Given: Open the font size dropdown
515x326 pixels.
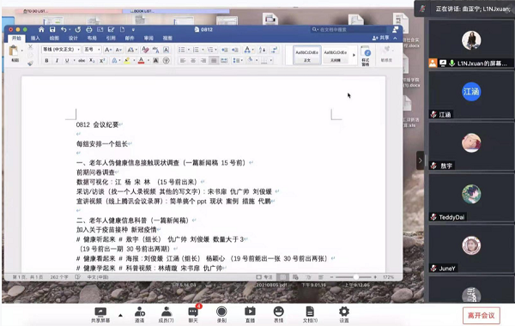Looking at the screenshot, I should 92,50.
